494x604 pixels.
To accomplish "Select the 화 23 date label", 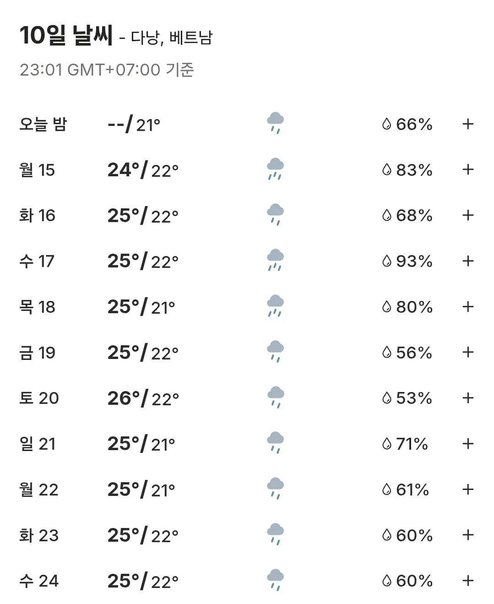I will point(39,535).
